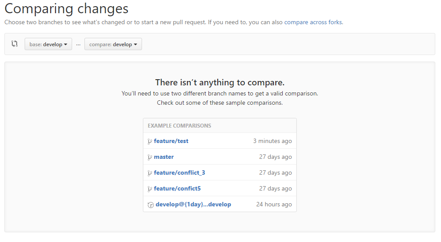Screen dimensions: 441x242
Task: Click the branch icon next to feature/confict5
Action: [150, 189]
